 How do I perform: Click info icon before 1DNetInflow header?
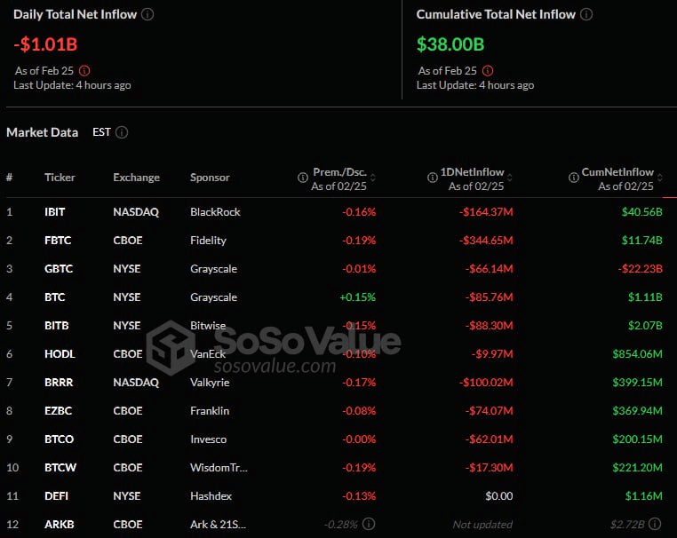pyautogui.click(x=432, y=178)
